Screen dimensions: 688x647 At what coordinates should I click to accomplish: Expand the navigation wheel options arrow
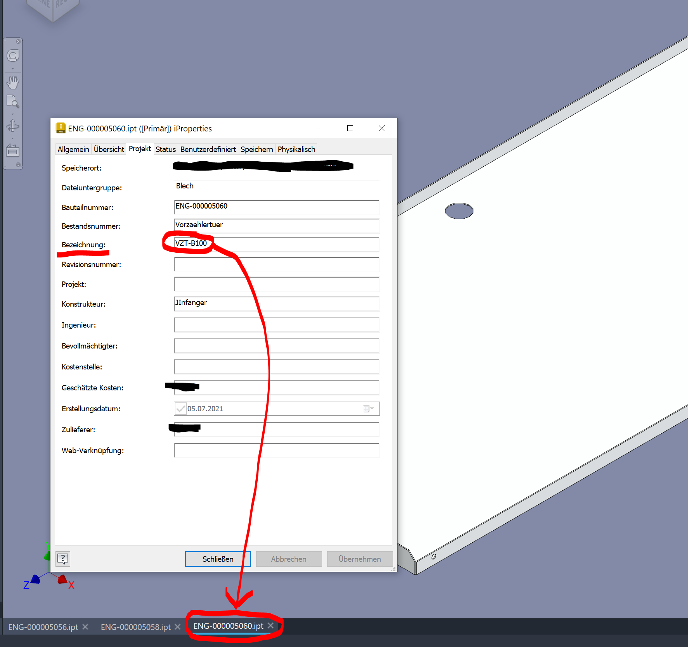pos(13,69)
